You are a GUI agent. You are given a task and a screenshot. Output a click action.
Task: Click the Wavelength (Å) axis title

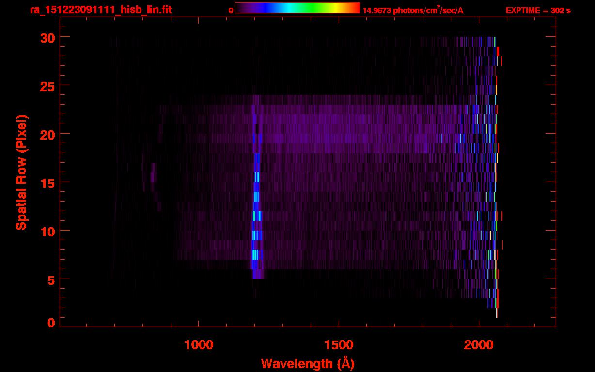(308, 363)
